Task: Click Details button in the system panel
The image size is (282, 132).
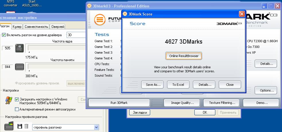Action: click(x=266, y=64)
